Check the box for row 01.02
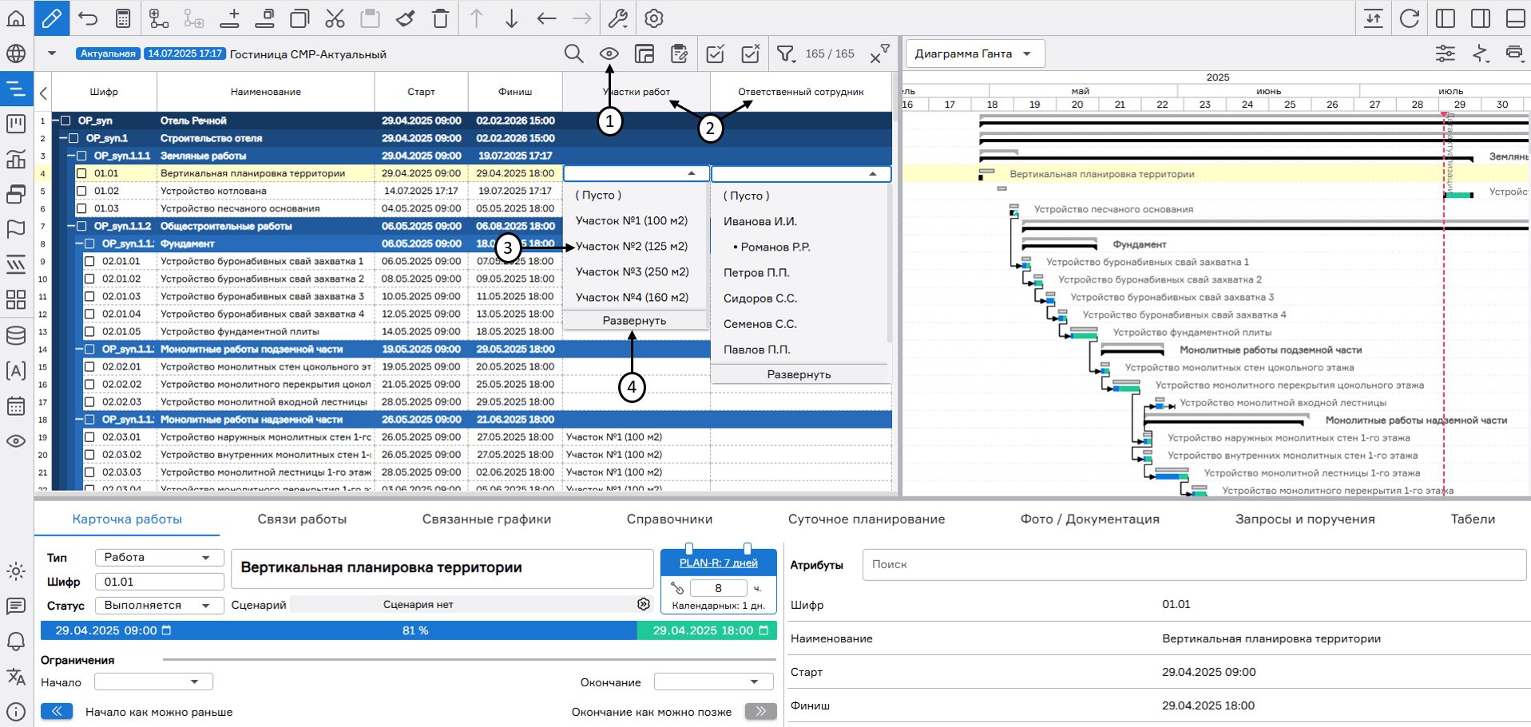This screenshot has height=727, width=1531. (x=81, y=191)
